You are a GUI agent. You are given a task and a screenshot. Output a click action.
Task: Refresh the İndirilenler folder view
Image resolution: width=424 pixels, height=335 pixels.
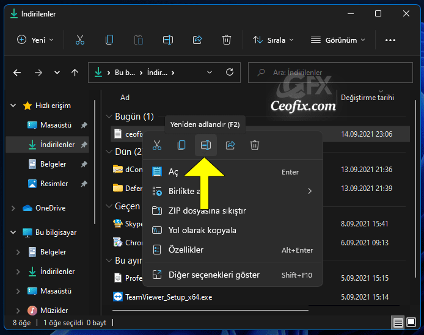pyautogui.click(x=230, y=72)
